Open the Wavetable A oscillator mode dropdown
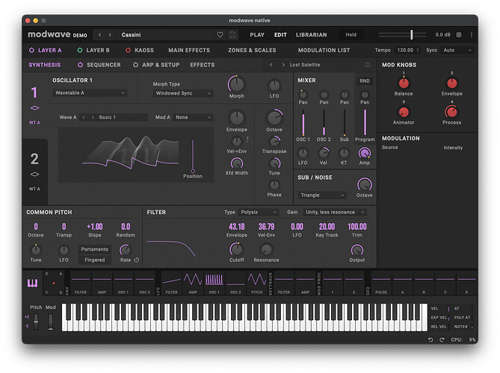The height and width of the screenshot is (373, 500). pyautogui.click(x=90, y=93)
